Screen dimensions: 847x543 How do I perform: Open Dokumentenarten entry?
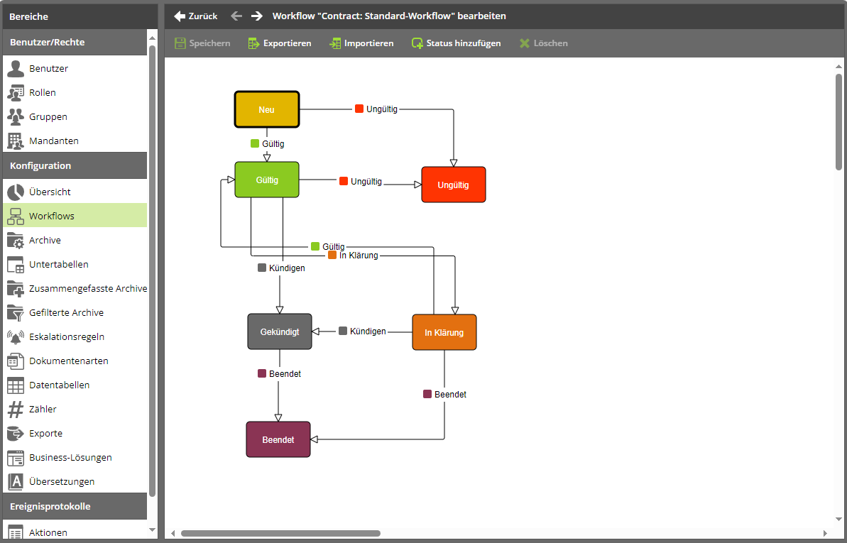pyautogui.click(x=75, y=361)
